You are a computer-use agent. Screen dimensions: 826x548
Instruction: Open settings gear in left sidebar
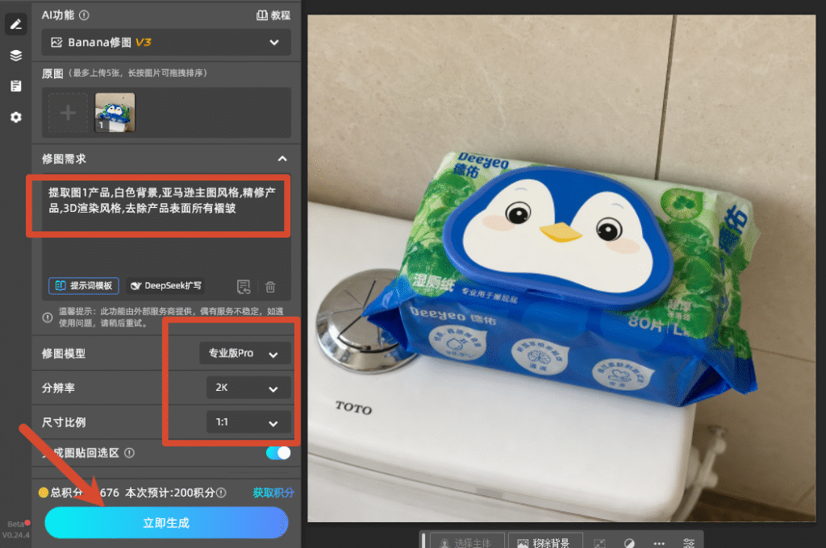coord(16,117)
